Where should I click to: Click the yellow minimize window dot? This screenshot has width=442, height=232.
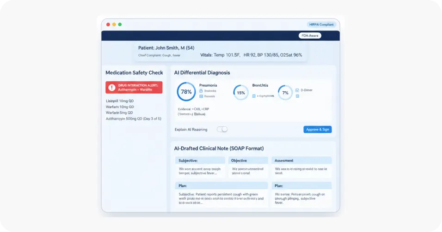114,24
